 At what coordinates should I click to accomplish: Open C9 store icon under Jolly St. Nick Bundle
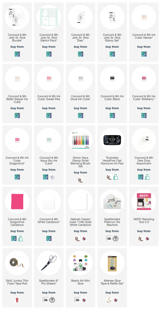coord(17,54)
